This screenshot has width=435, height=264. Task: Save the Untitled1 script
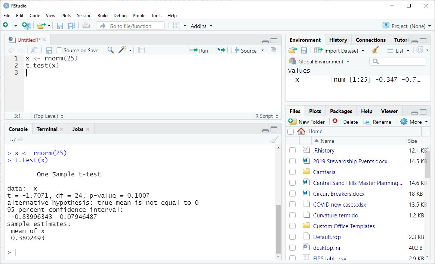tap(49, 50)
